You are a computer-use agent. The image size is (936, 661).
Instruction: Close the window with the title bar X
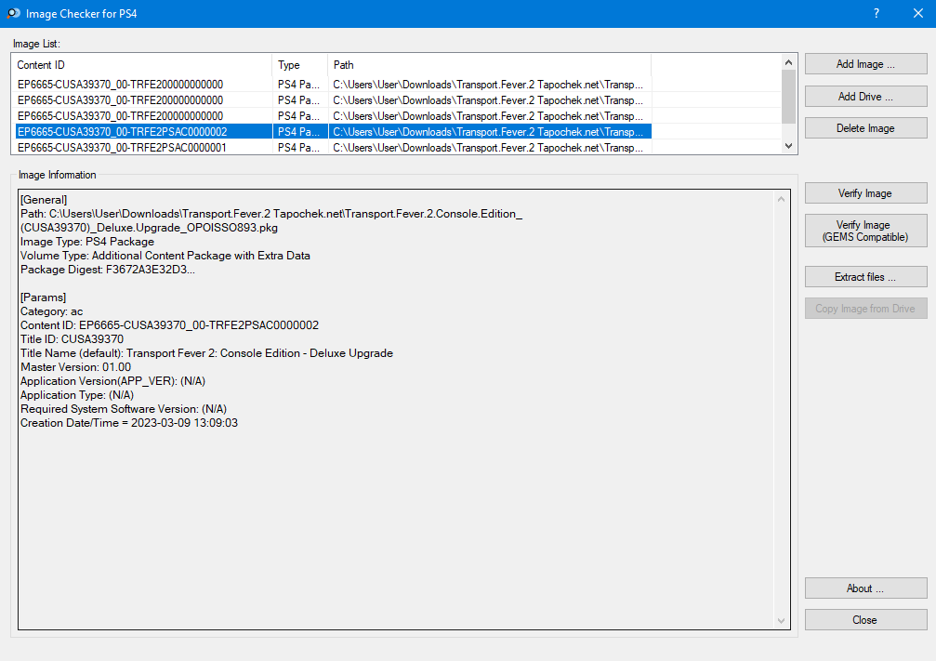coord(918,13)
